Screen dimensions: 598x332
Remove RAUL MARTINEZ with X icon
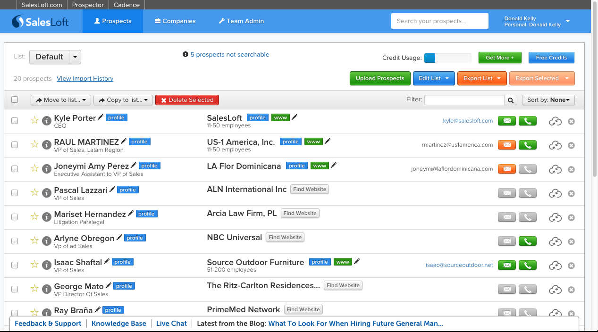(571, 145)
